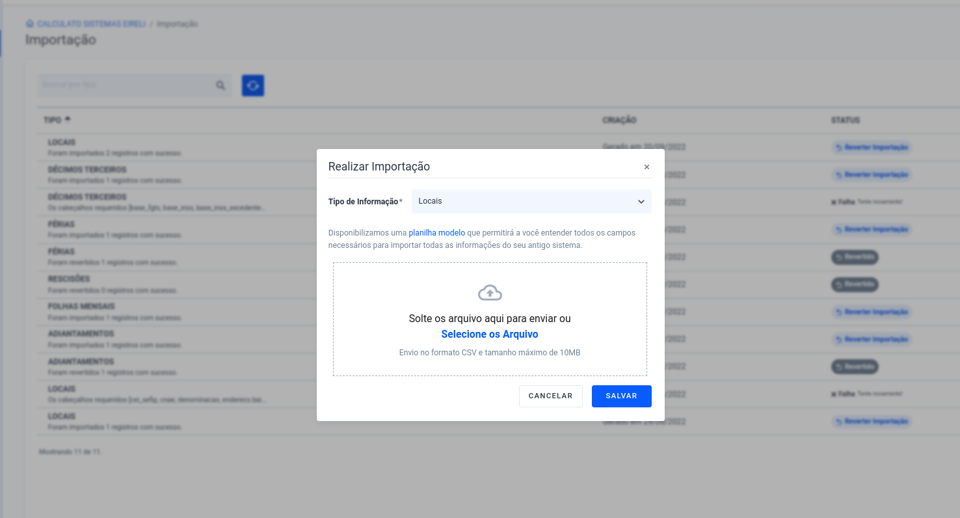Open CALCULATO SISTEMAS EIRELI breadcrumb link
The height and width of the screenshot is (518, 960).
tap(90, 23)
